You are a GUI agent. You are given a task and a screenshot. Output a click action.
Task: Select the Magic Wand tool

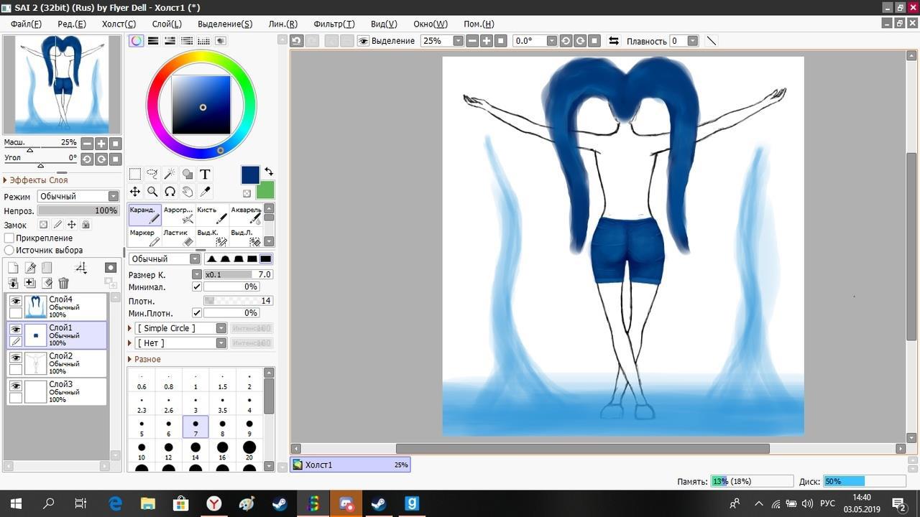point(170,174)
